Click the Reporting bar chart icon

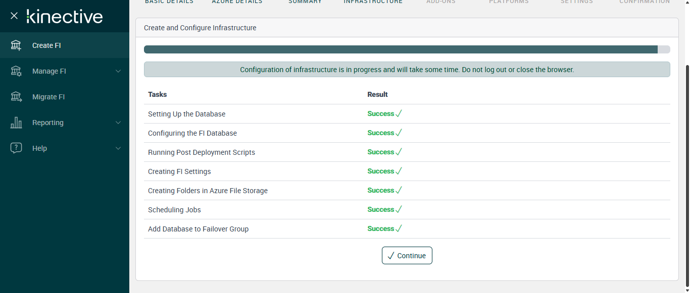(x=16, y=123)
